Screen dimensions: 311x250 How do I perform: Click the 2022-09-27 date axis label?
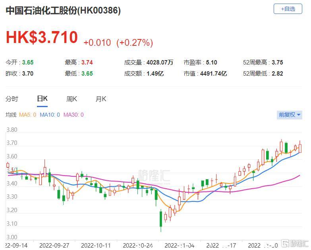coord(54,246)
